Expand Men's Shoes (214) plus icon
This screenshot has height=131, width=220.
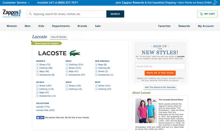(x=67, y=68)
